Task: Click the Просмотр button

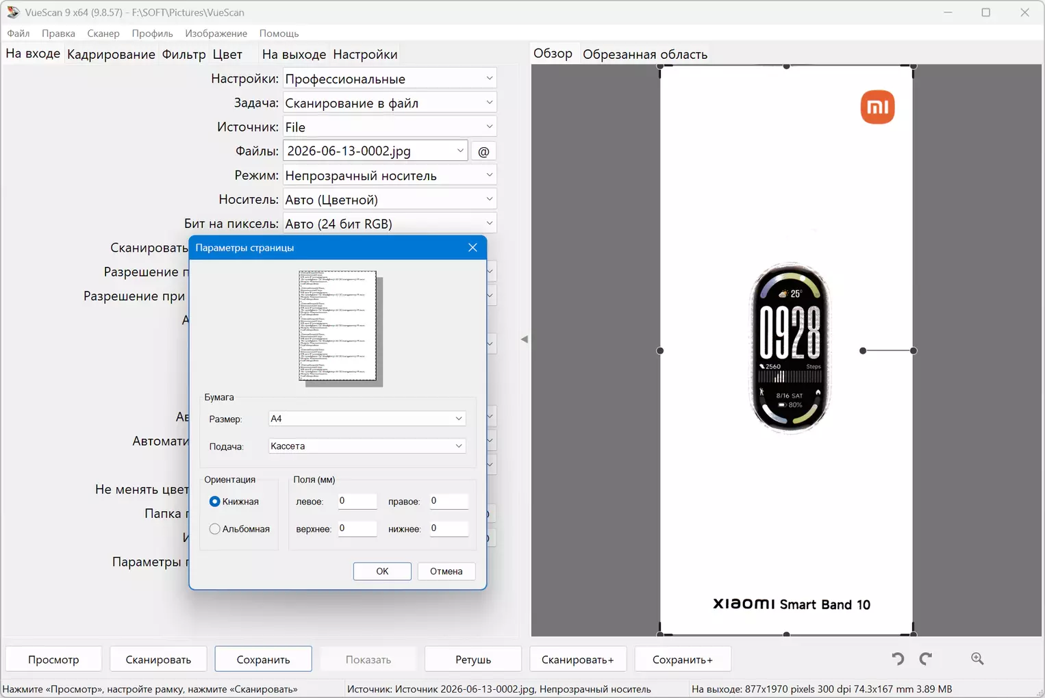Action: (x=53, y=659)
